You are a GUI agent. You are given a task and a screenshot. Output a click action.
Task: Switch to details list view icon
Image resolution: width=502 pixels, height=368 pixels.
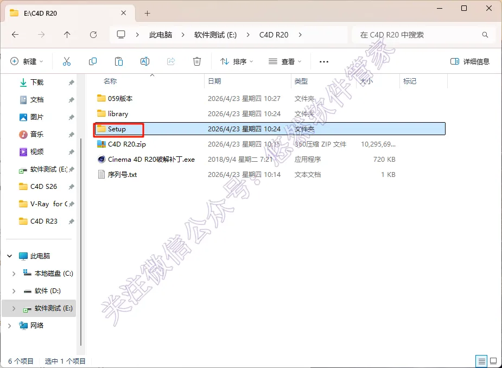481,361
